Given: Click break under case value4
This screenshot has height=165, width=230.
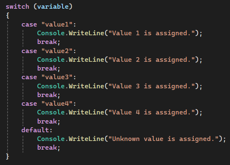Looking at the screenshot, I should pyautogui.click(x=48, y=121).
